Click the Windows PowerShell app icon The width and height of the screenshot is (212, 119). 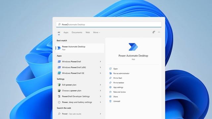pos(59,61)
